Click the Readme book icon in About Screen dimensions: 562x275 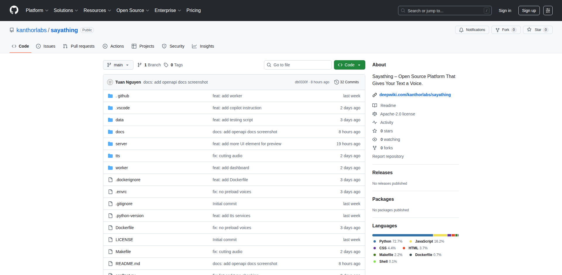click(x=375, y=105)
